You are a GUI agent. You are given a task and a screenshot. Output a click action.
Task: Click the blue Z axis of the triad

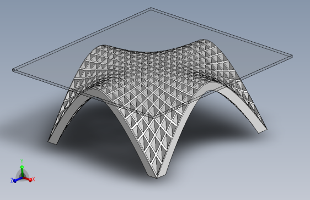point(17,179)
